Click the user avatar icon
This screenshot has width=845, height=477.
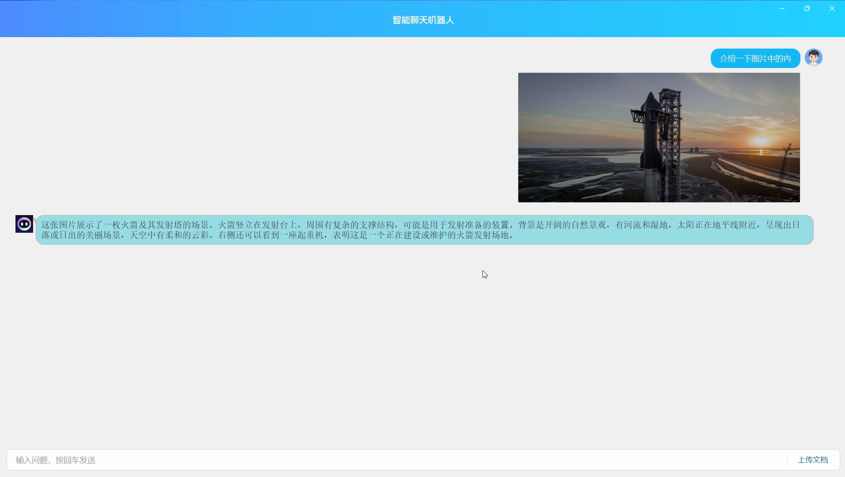pyautogui.click(x=813, y=58)
